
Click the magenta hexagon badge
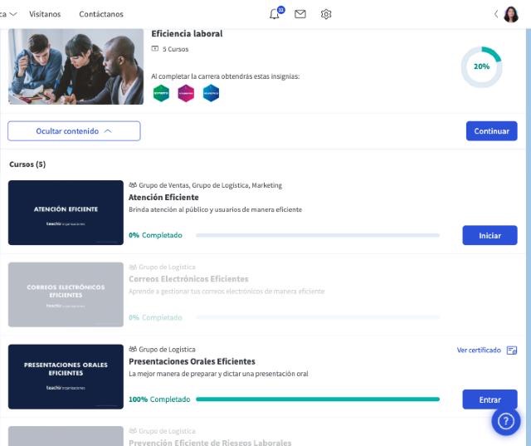click(186, 93)
